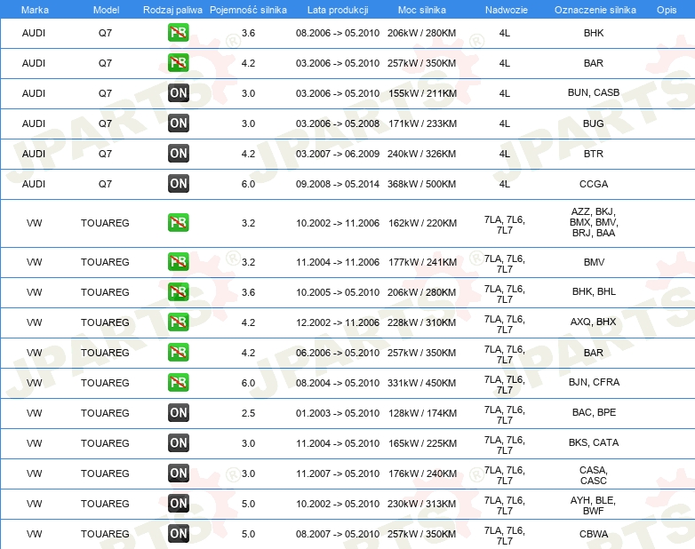Click engine codes AXQ, BHX

click(x=594, y=322)
